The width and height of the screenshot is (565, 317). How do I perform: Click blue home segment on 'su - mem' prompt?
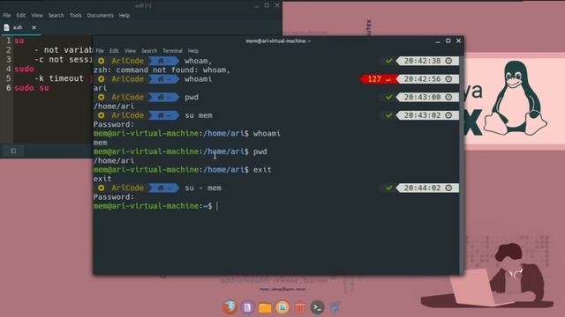pos(164,188)
